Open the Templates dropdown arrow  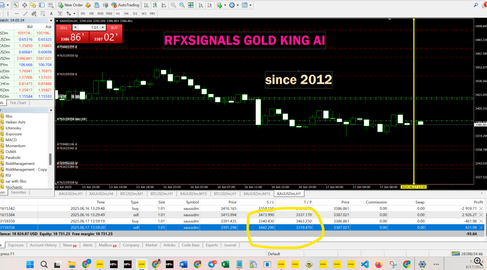(x=250, y=5)
